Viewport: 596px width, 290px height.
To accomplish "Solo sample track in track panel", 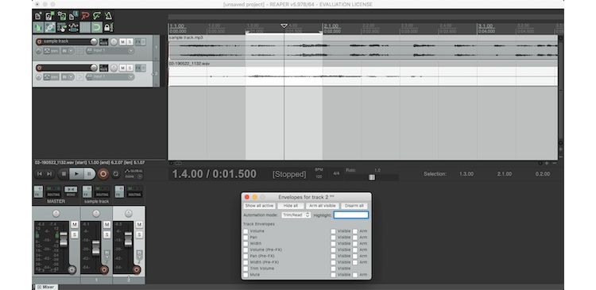I will coord(130,42).
